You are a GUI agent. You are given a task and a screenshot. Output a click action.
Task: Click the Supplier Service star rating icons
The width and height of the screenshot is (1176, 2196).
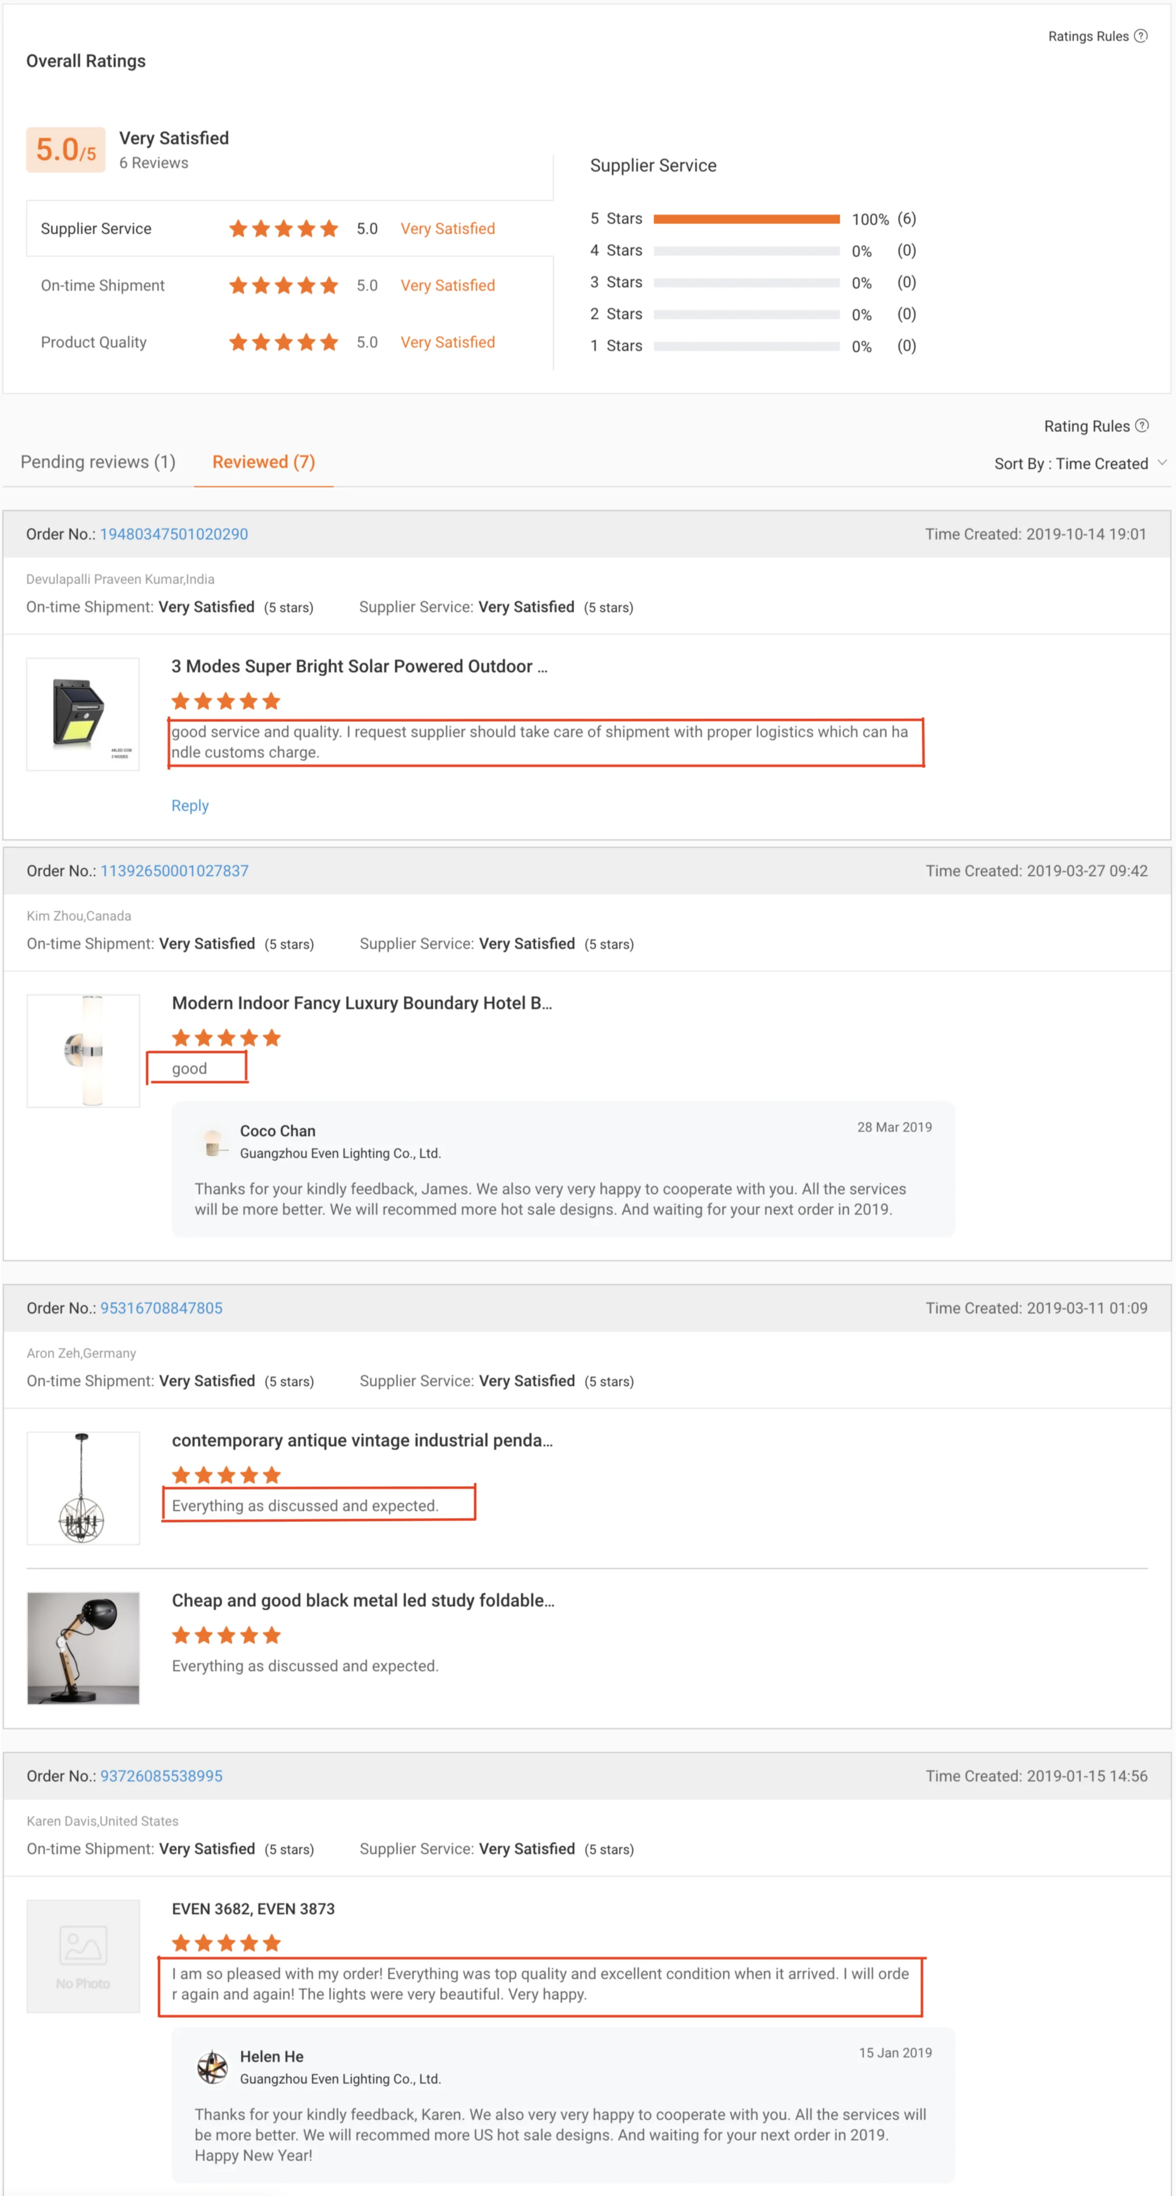coord(283,228)
